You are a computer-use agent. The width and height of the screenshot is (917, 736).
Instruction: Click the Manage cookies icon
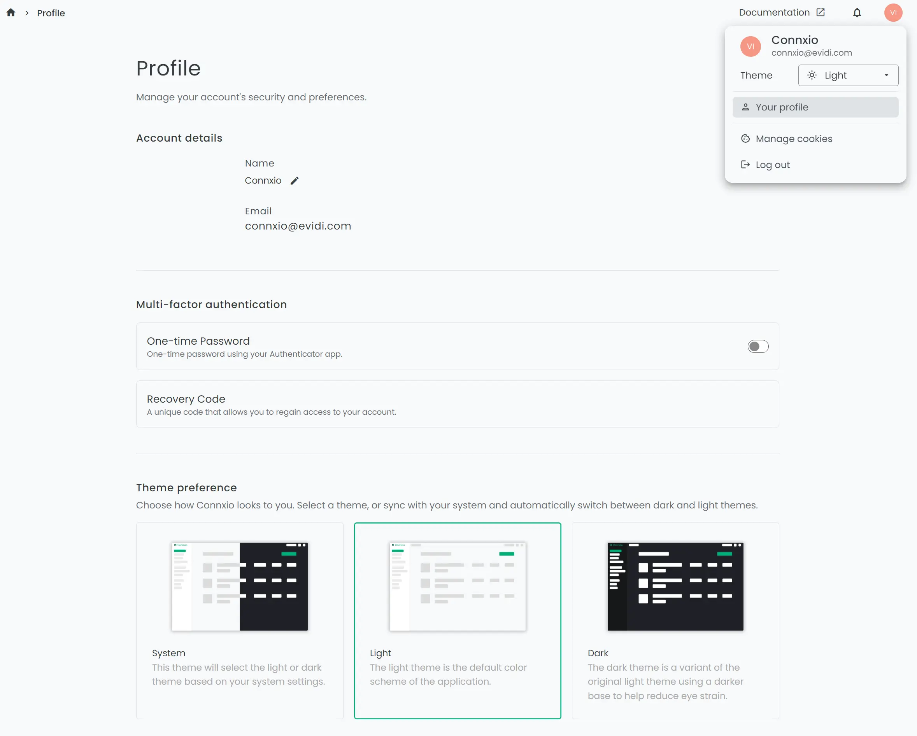(x=746, y=138)
